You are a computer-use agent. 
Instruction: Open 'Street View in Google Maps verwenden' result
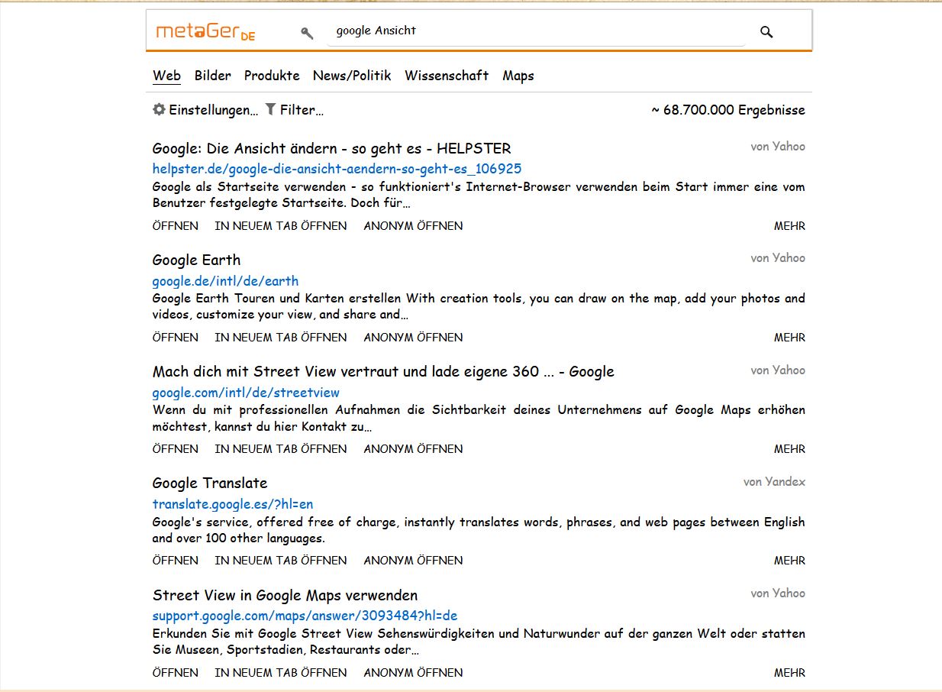coord(285,595)
